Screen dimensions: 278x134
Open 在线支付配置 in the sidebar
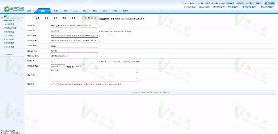point(9,47)
